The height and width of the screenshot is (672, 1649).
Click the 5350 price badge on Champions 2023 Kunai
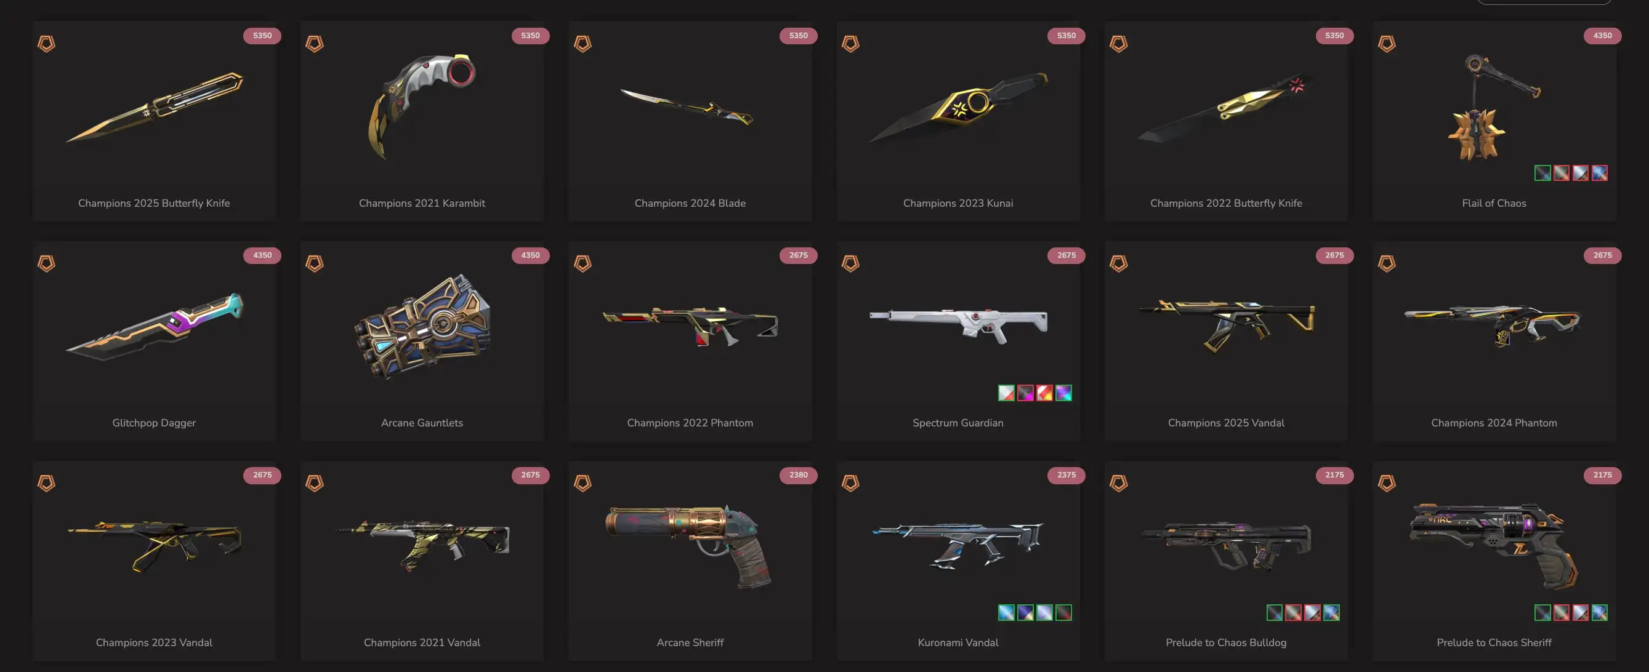coord(1066,35)
